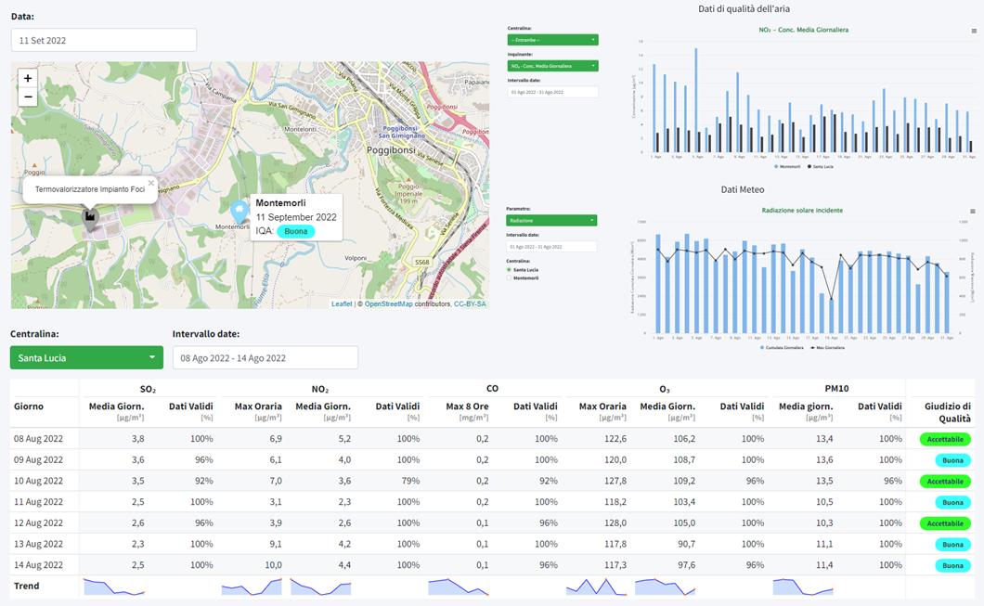Click the Dati di qualità dell'aria heading
The image size is (984, 606).
(x=744, y=8)
